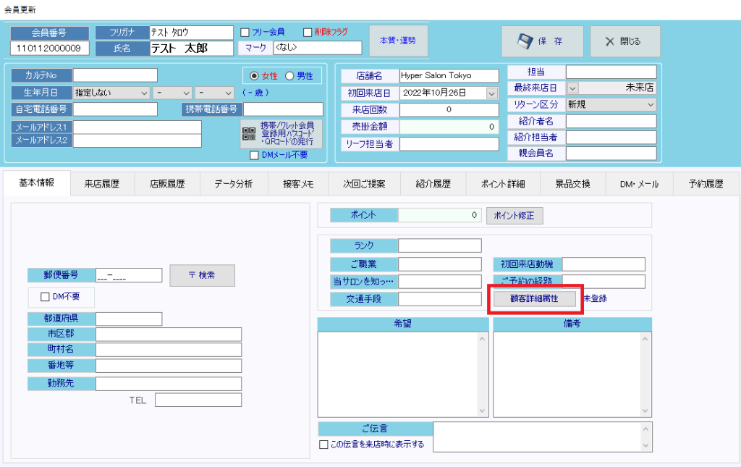Click the 本質・運勢 button
This screenshot has width=741, height=467.
tap(398, 41)
